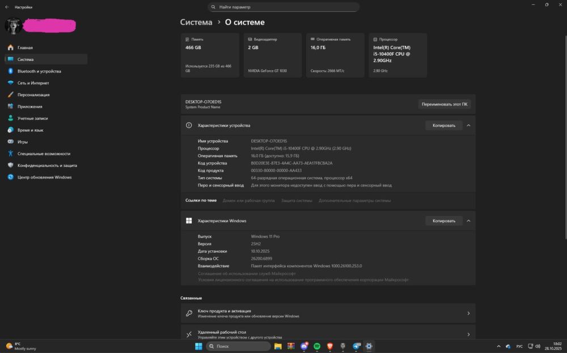Go to Сеть и Интернет section
This screenshot has height=353, width=567.
point(46,83)
